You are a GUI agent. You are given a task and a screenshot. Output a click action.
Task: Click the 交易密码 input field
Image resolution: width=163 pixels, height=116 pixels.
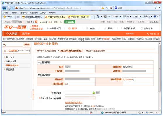pyautogui.click(x=80, y=93)
